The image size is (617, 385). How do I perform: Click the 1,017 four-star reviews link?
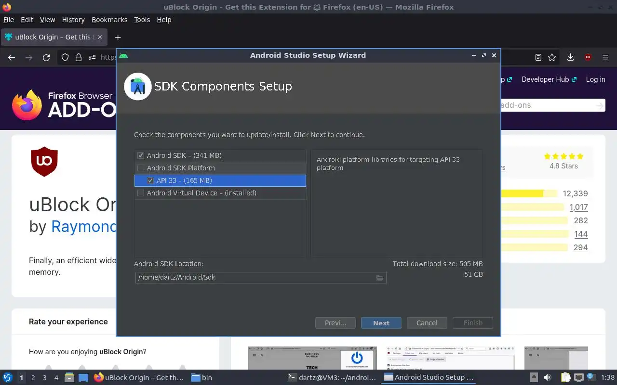(578, 207)
